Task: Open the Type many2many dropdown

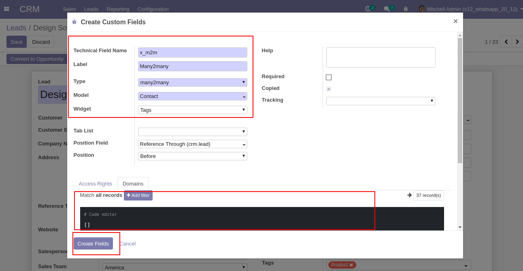Action: 193,82
